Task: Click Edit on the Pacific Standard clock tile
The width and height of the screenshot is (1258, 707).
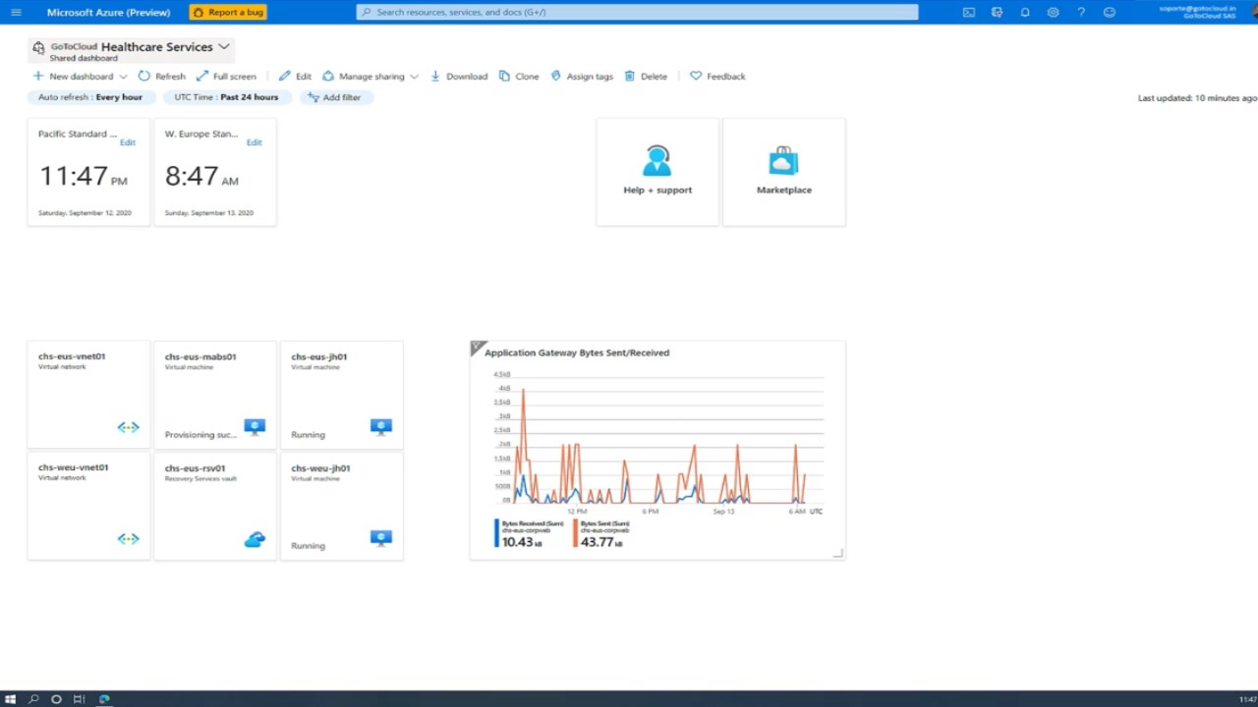Action: pyautogui.click(x=128, y=142)
